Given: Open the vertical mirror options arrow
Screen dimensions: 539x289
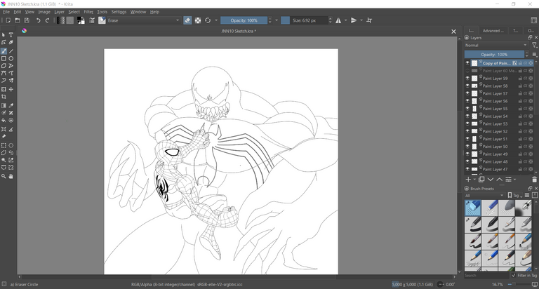Looking at the screenshot, I should pyautogui.click(x=361, y=20).
